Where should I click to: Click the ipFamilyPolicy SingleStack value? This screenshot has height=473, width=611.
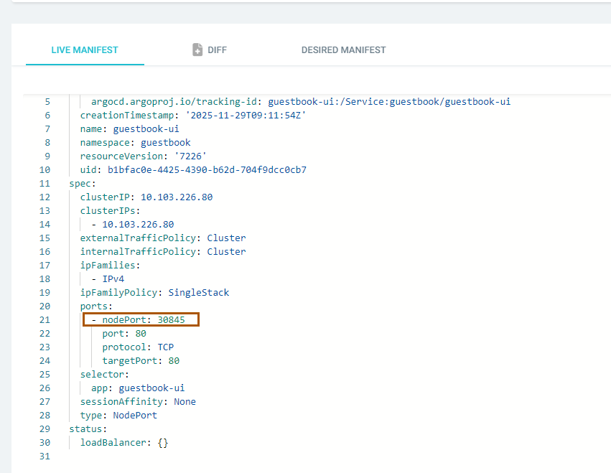(x=198, y=293)
